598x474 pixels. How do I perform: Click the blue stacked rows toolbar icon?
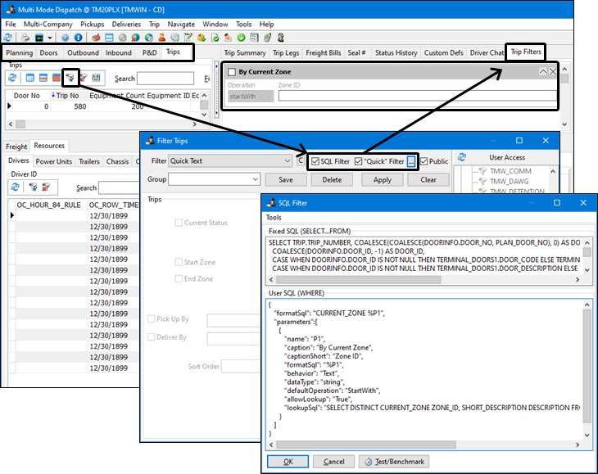click(x=109, y=38)
